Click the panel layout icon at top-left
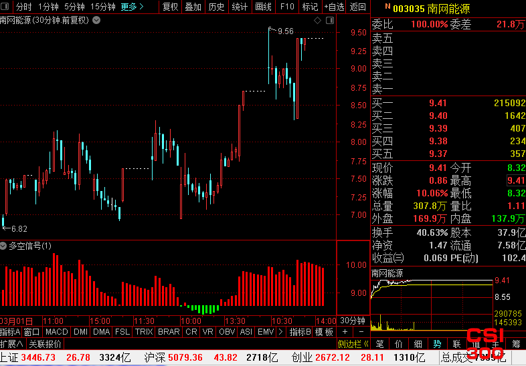 click(5, 7)
